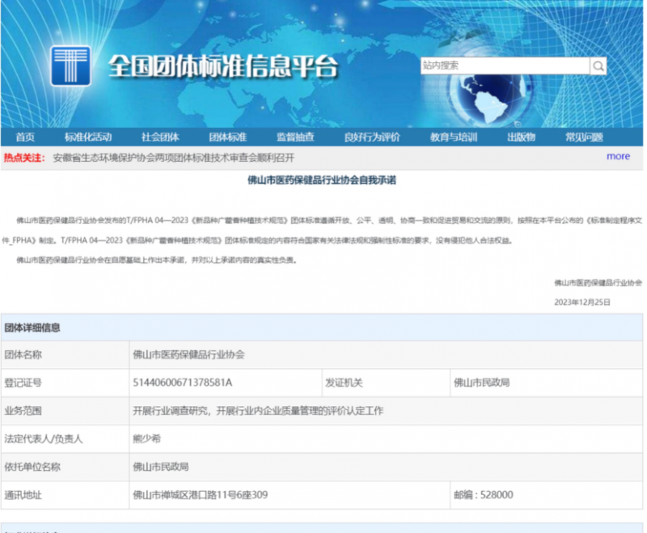The height and width of the screenshot is (533, 647).
Task: Open the 教育与培训 menu item
Action: [454, 137]
